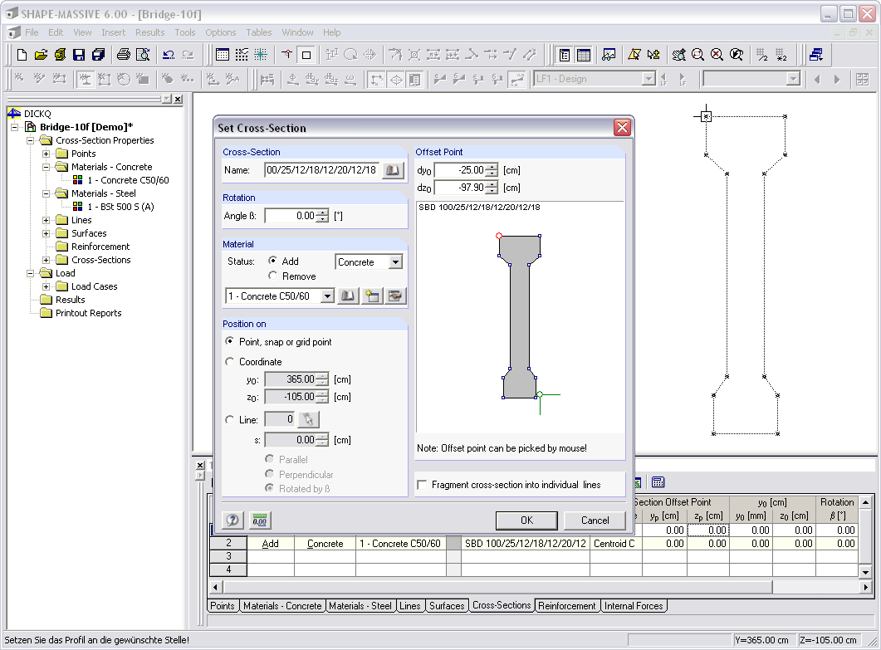Enable Fragment cross-section into individual lines

click(x=423, y=485)
